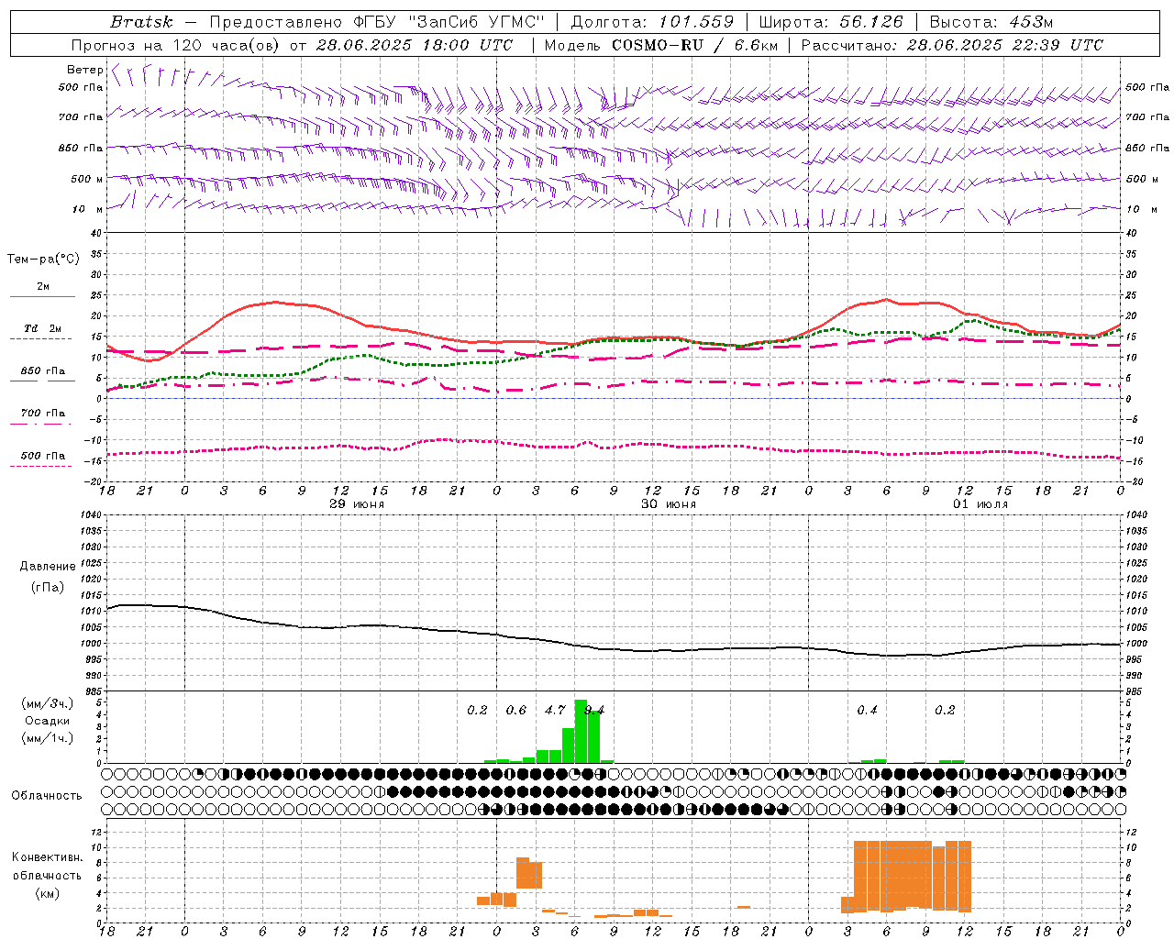Click the (мм/3ч.) precipitation unit label
This screenshot has width=1174, height=939.
click(x=48, y=703)
